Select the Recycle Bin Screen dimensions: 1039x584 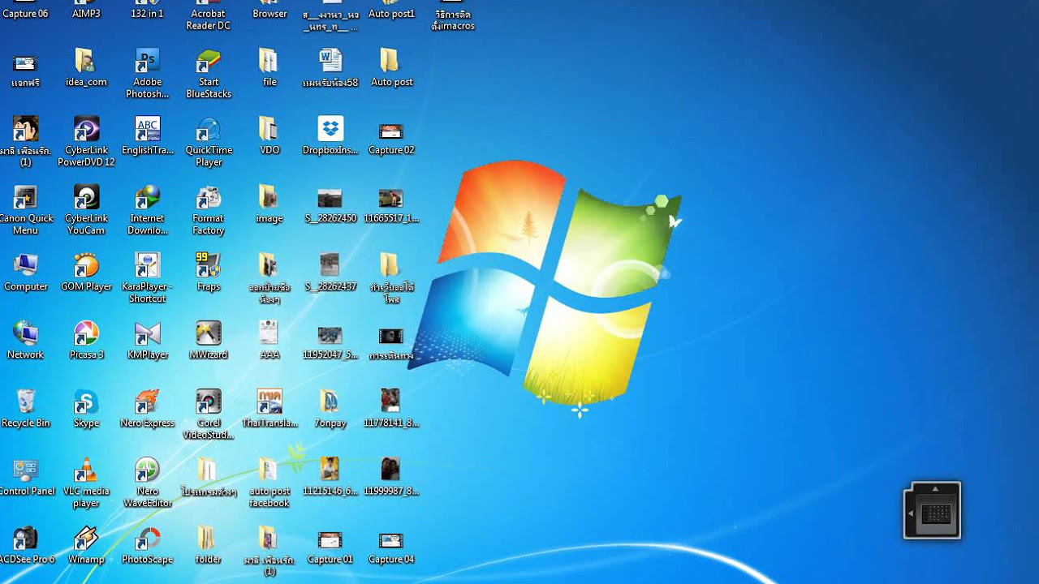25,402
